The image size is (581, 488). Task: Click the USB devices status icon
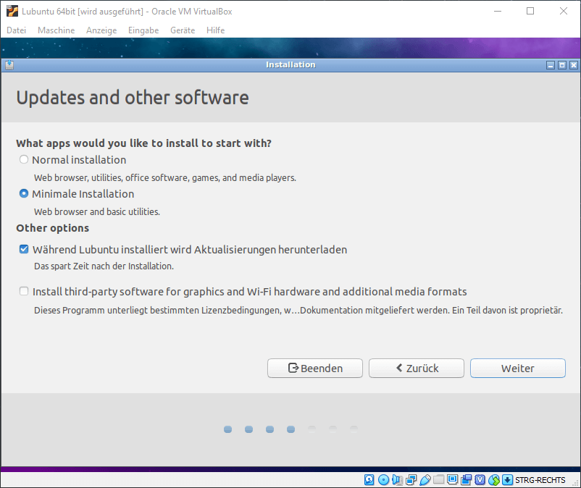(425, 480)
